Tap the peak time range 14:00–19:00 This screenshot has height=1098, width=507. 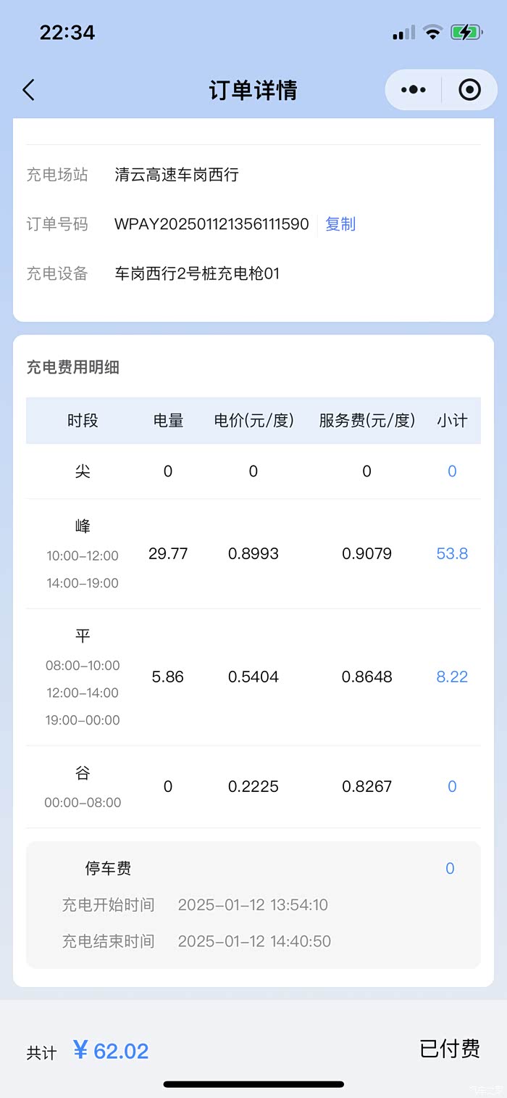point(83,583)
